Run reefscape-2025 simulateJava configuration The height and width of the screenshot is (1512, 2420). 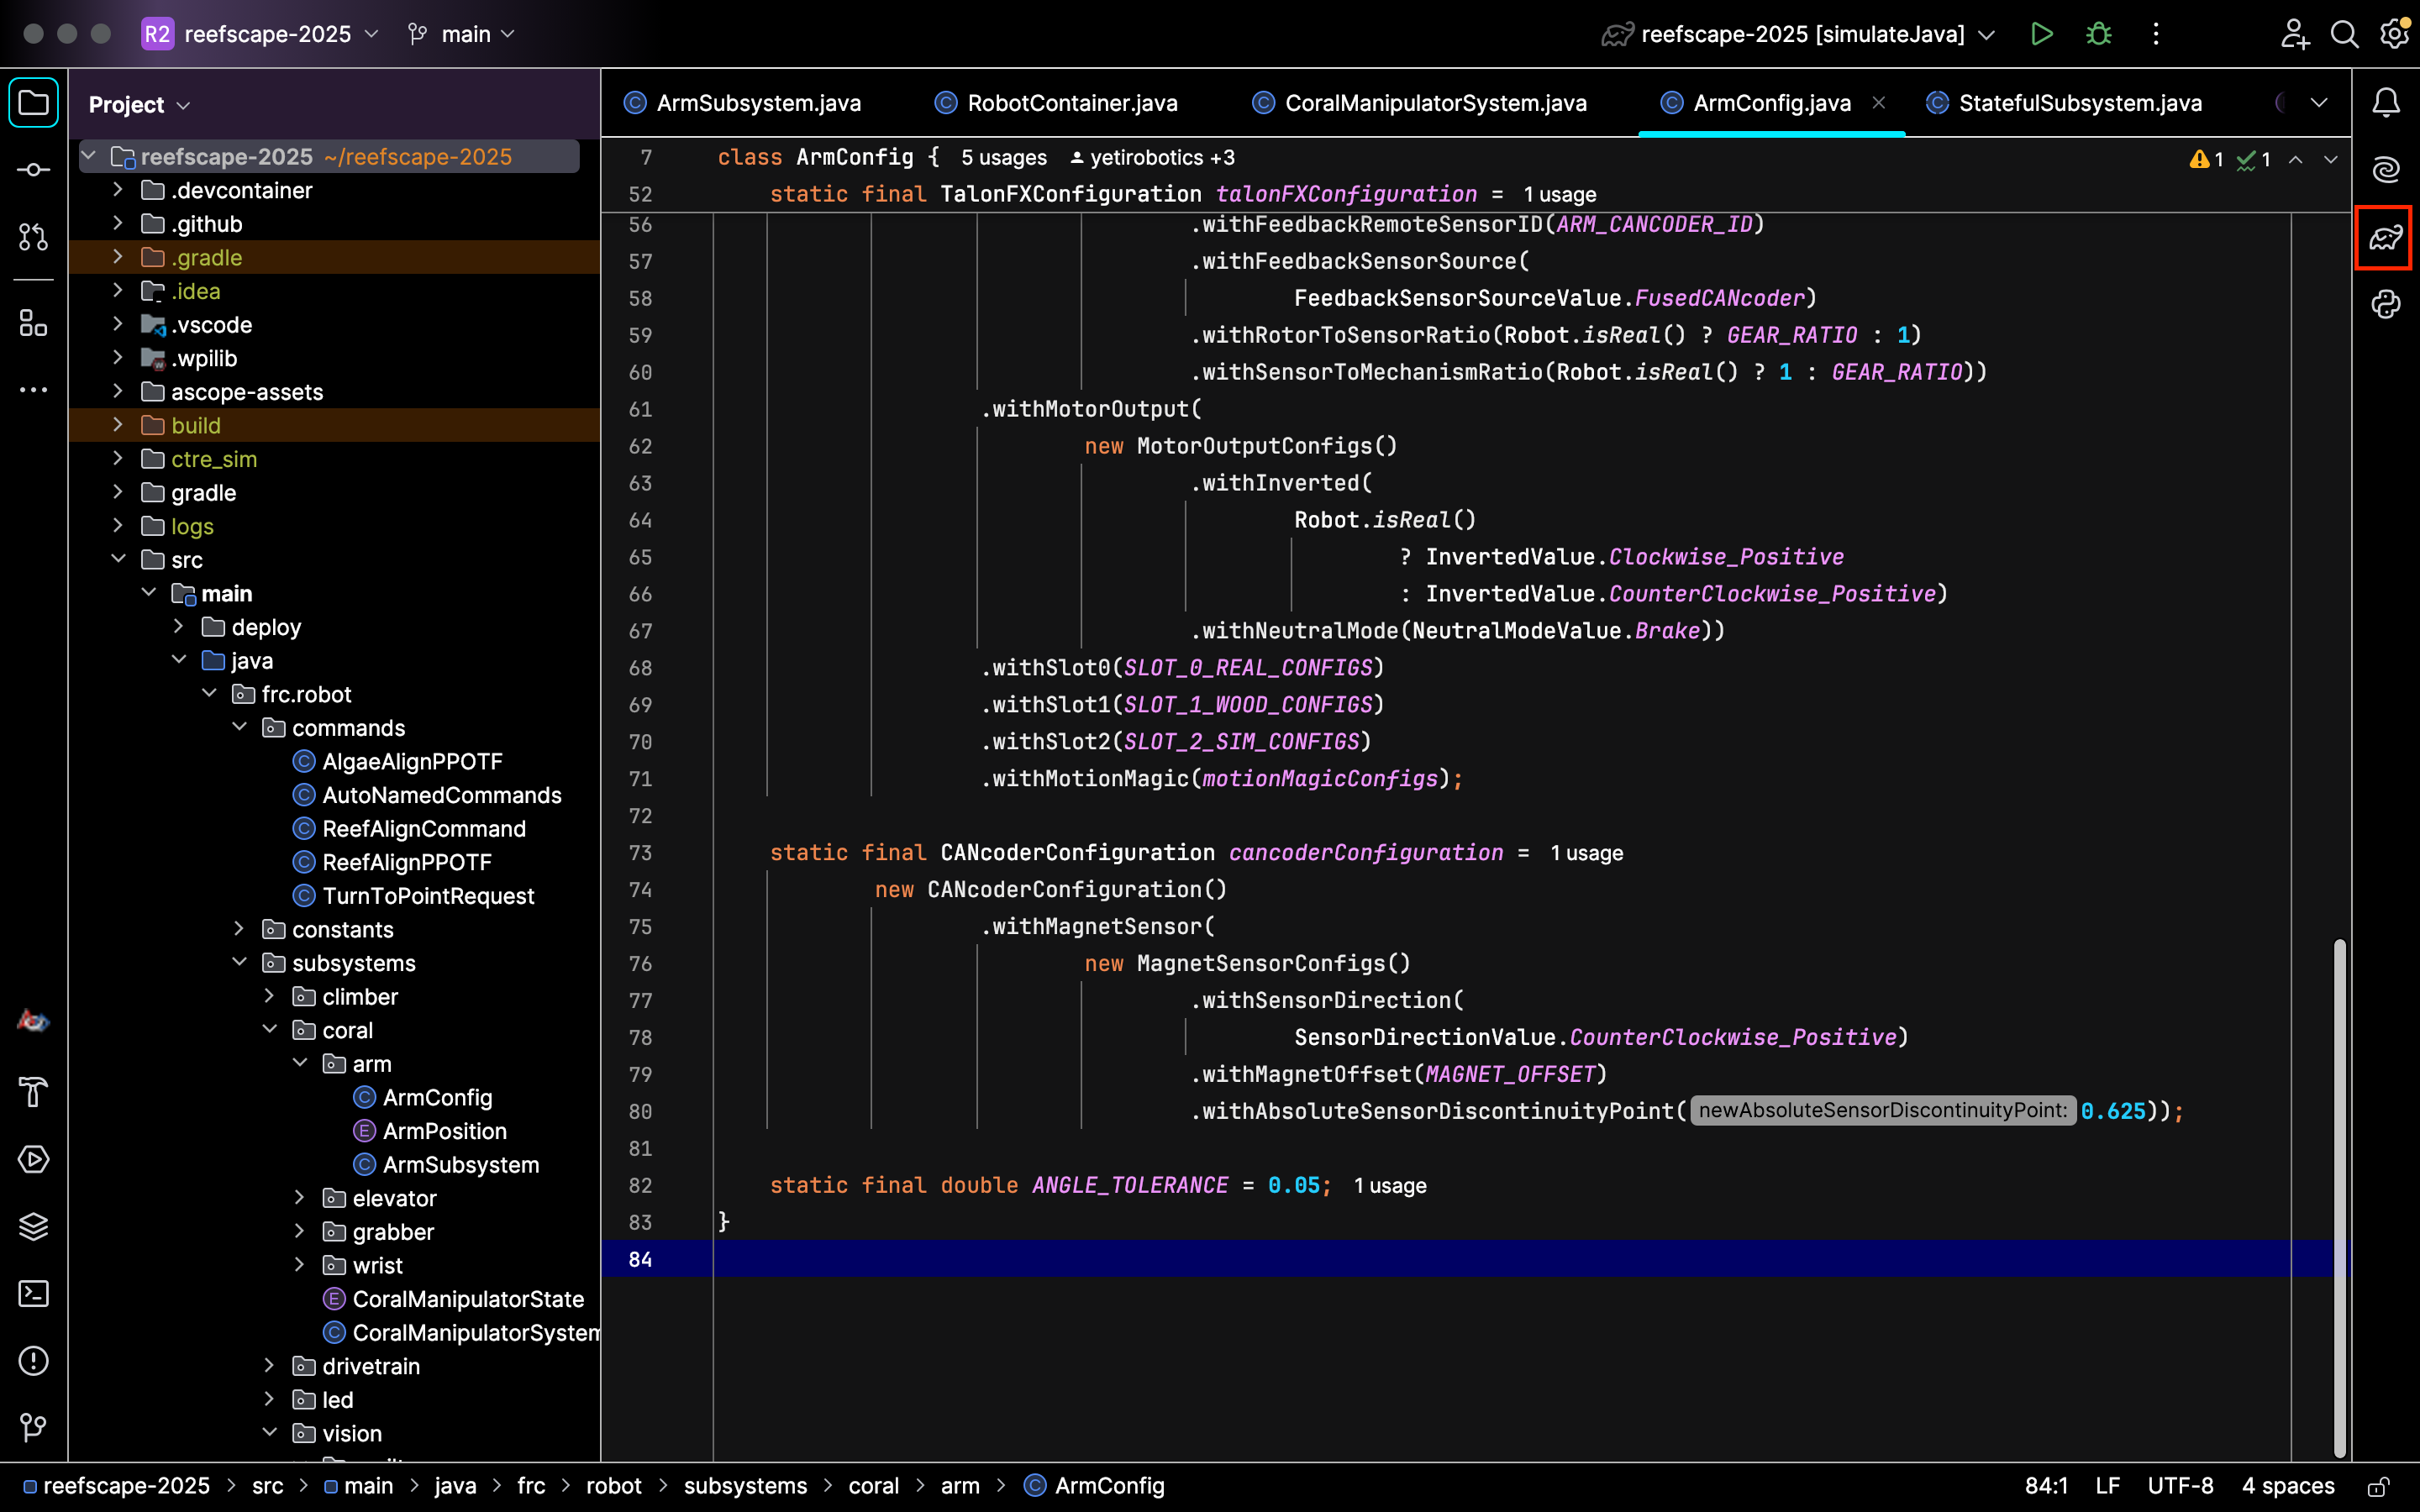(2042, 34)
